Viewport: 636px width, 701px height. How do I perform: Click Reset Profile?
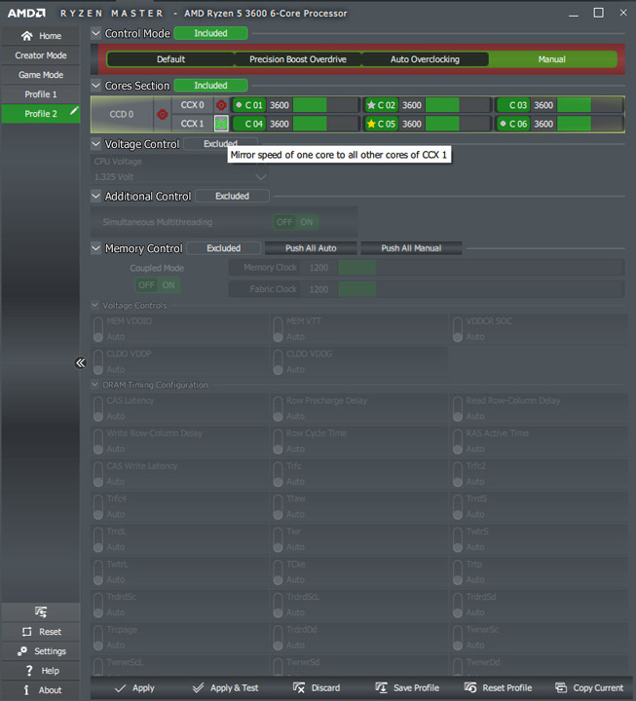click(x=499, y=688)
